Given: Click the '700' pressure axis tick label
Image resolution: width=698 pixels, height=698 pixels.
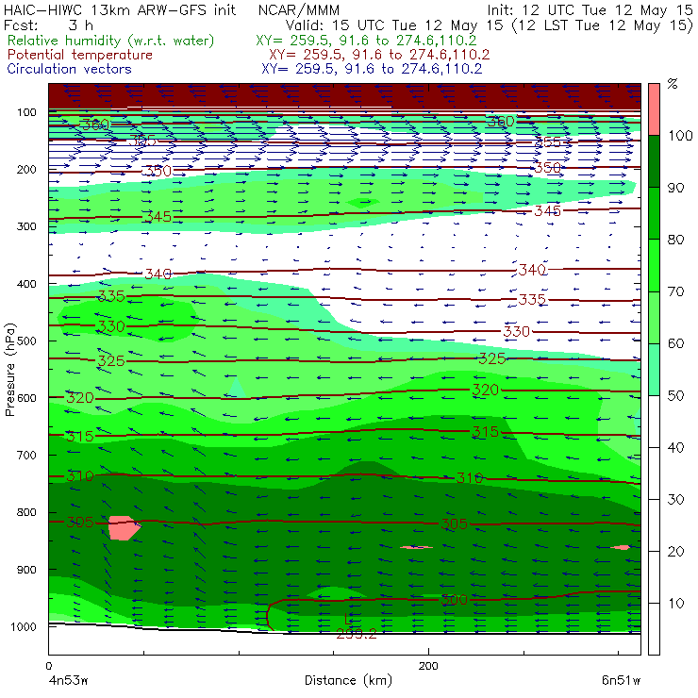Looking at the screenshot, I should click(x=26, y=455).
